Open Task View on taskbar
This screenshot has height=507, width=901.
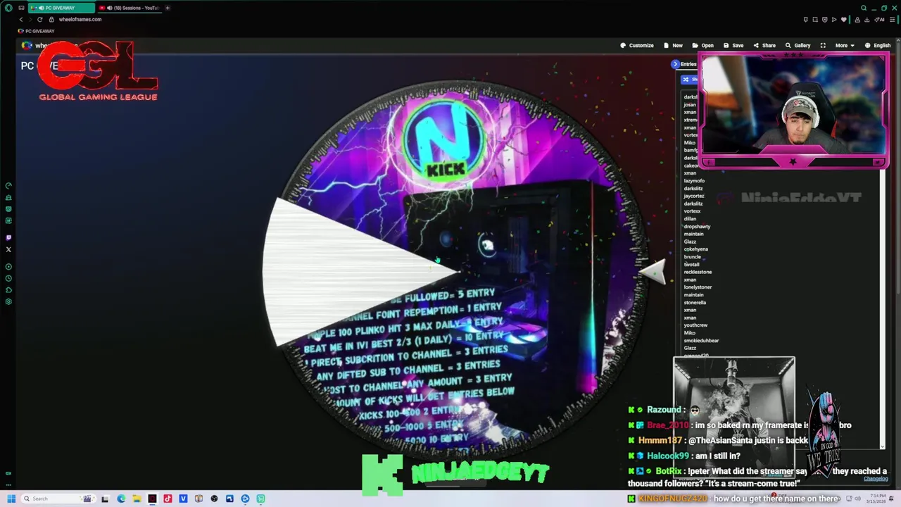[105, 499]
